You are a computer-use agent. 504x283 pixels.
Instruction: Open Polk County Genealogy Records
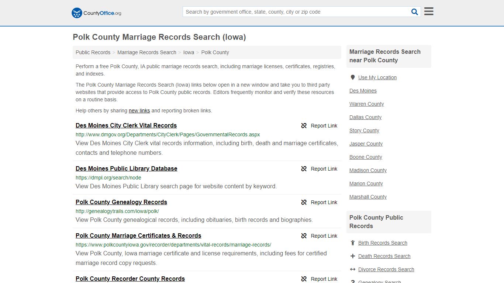point(121,202)
